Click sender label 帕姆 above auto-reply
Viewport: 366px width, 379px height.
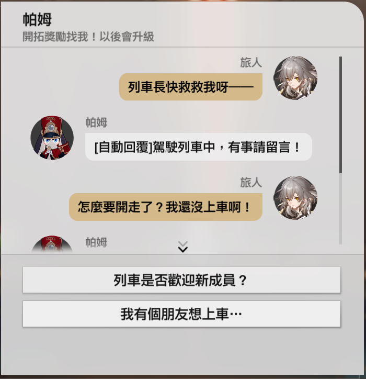tap(96, 122)
